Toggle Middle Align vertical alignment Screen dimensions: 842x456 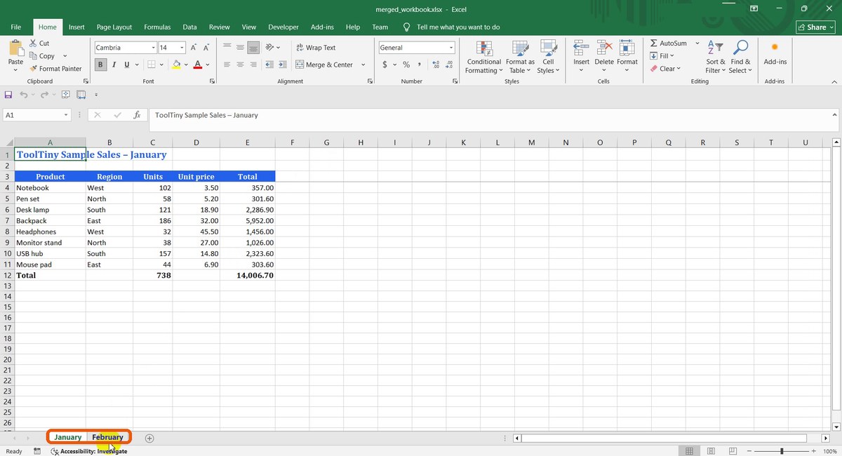(241, 48)
